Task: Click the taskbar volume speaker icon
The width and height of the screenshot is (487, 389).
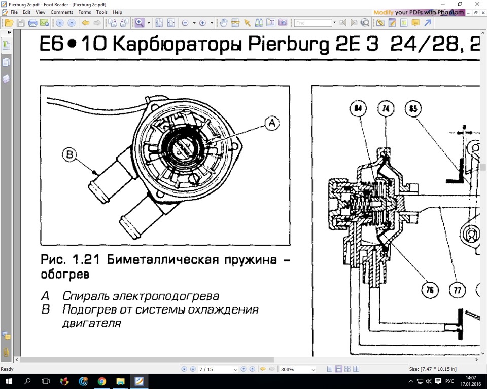Action: [x=429, y=381]
